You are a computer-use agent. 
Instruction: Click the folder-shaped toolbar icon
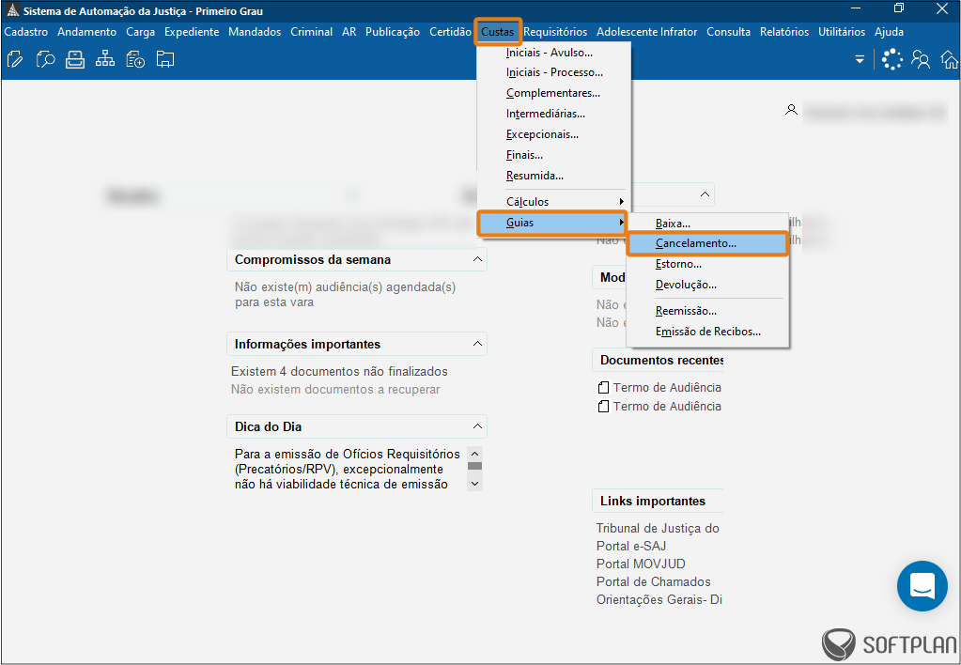click(165, 59)
